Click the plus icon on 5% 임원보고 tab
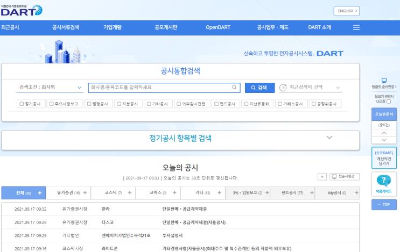This screenshot has height=252, width=400. pyautogui.click(x=267, y=193)
